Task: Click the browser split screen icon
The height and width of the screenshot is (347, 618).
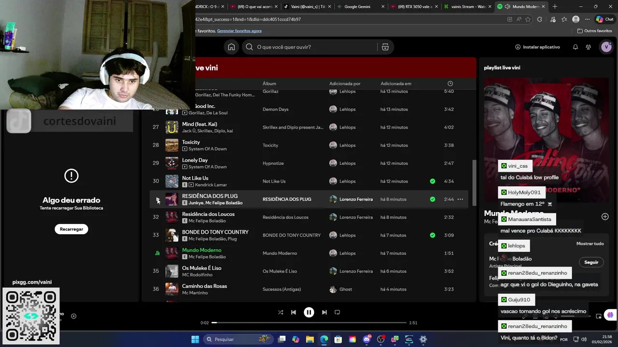Action: point(510,19)
